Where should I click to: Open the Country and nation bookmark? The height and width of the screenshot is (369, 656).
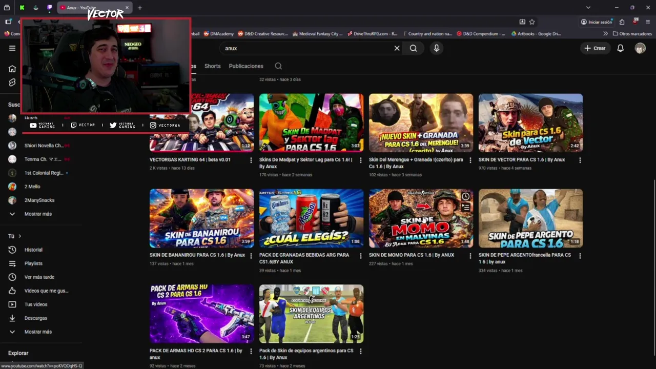click(427, 34)
